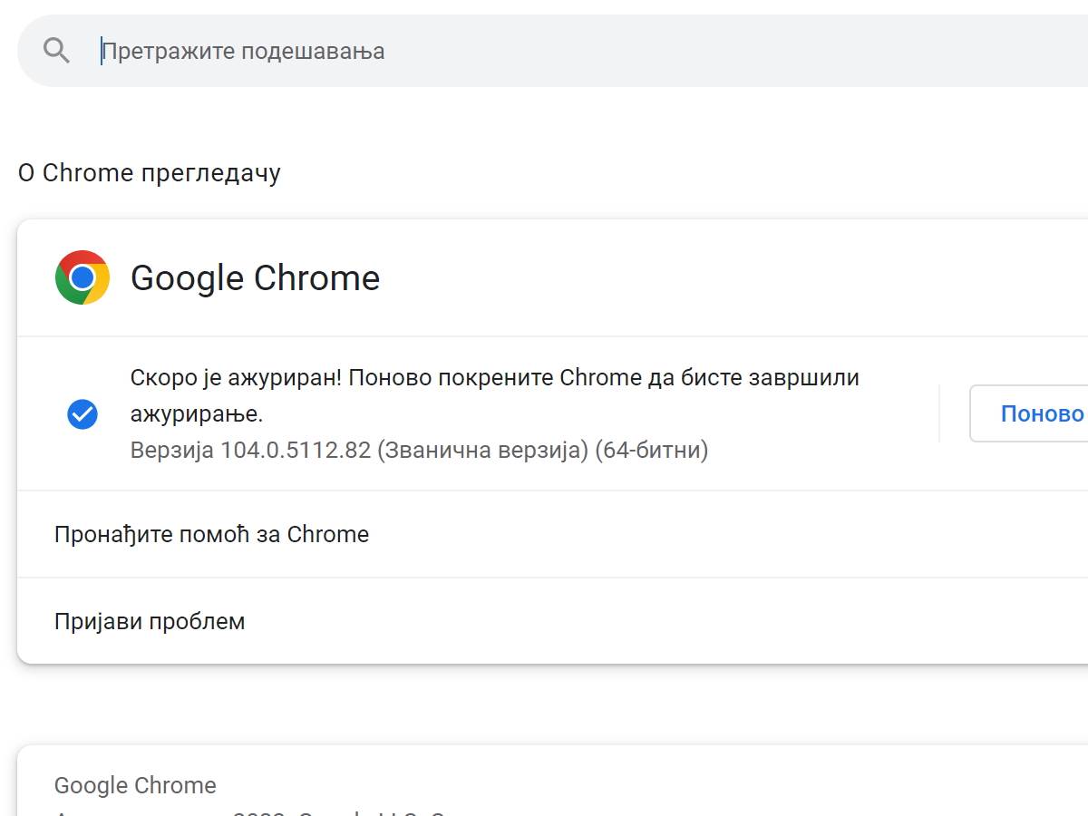The image size is (1088, 816).
Task: Click the Google Chrome heading in the card
Action: 256,278
